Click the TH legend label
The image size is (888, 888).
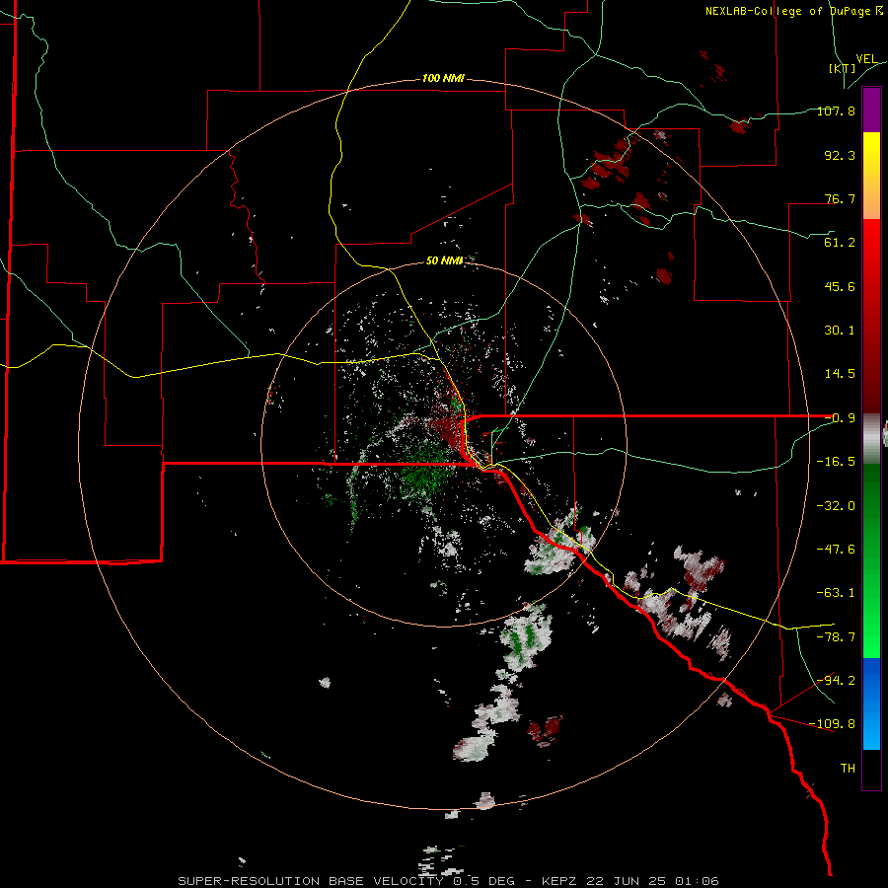(x=848, y=769)
